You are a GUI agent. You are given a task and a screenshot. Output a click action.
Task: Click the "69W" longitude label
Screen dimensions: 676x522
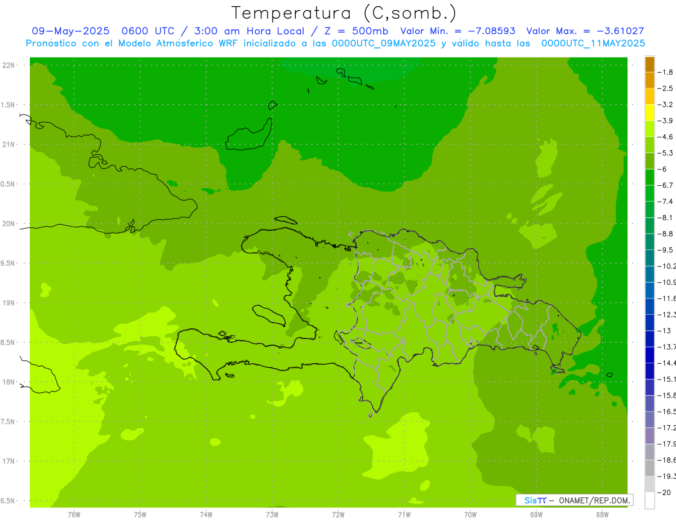tap(536, 515)
